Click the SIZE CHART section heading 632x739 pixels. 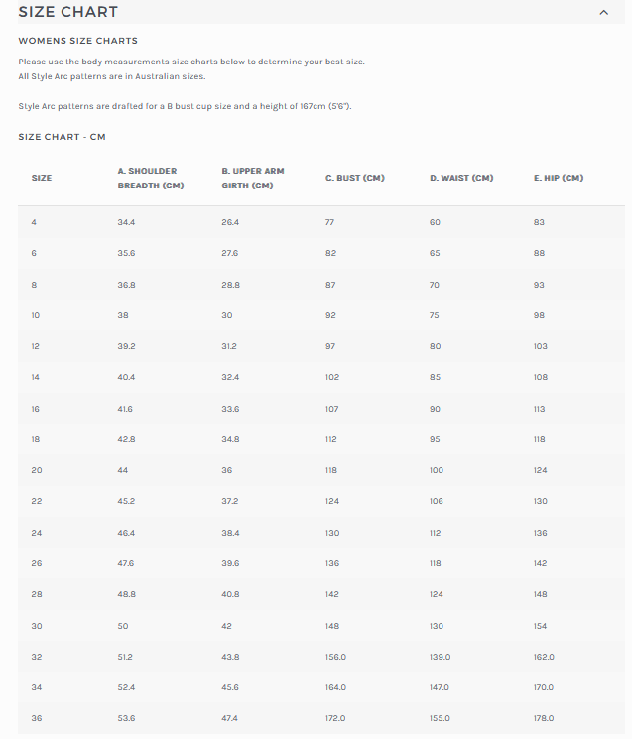pyautogui.click(x=68, y=12)
